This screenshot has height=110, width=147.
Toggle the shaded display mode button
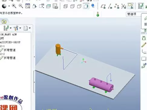pos(86,6)
